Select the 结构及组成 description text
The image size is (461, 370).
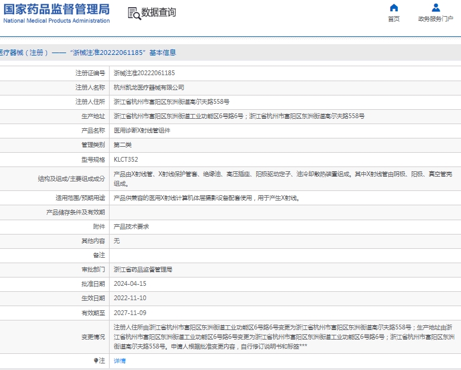(283, 179)
